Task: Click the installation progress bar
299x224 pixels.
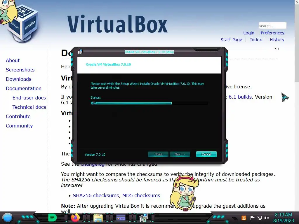Action: (x=149, y=103)
